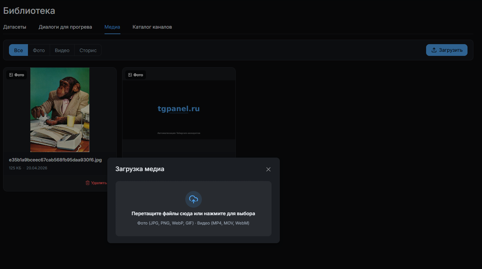The width and height of the screenshot is (482, 269).
Task: Switch to Диалоги для прогрева tab
Action: click(65, 27)
